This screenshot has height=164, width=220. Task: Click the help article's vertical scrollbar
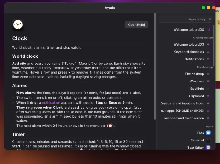tap(155, 66)
